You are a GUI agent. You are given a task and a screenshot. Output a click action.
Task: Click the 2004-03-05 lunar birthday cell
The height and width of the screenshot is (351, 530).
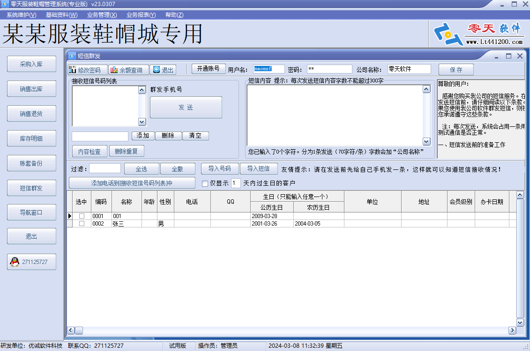click(319, 223)
